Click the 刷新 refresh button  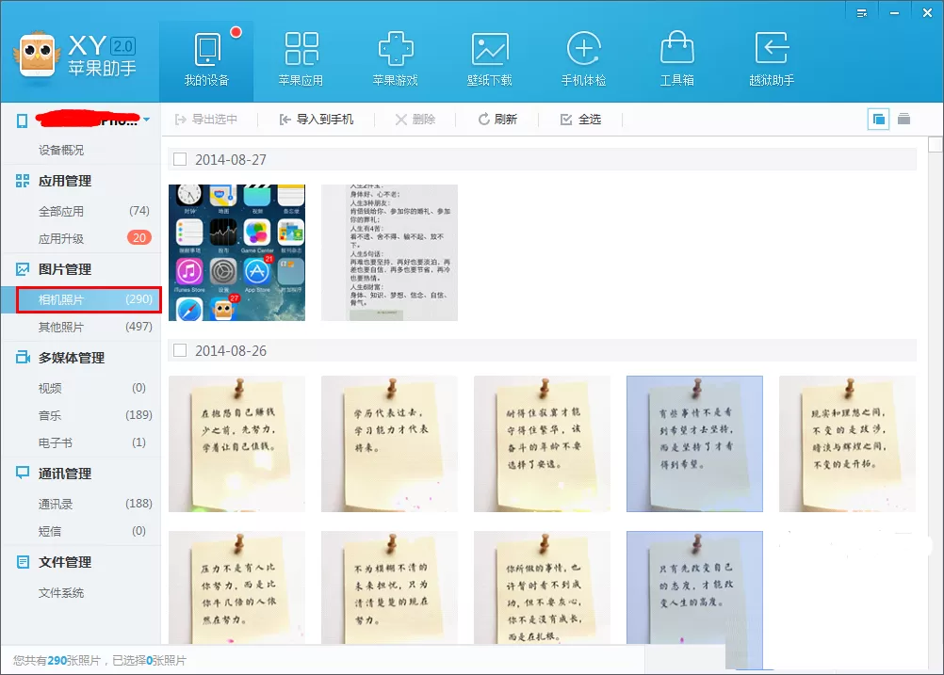497,120
